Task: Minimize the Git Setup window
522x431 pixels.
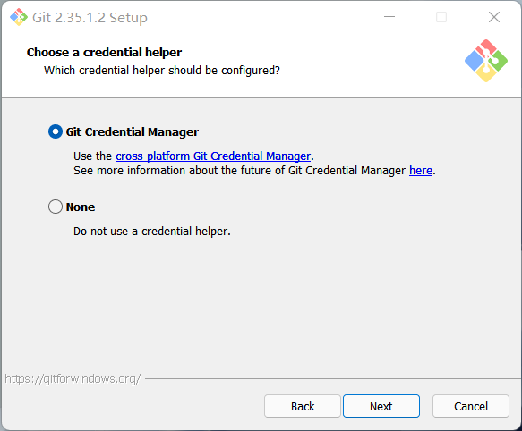Action: pos(389,17)
